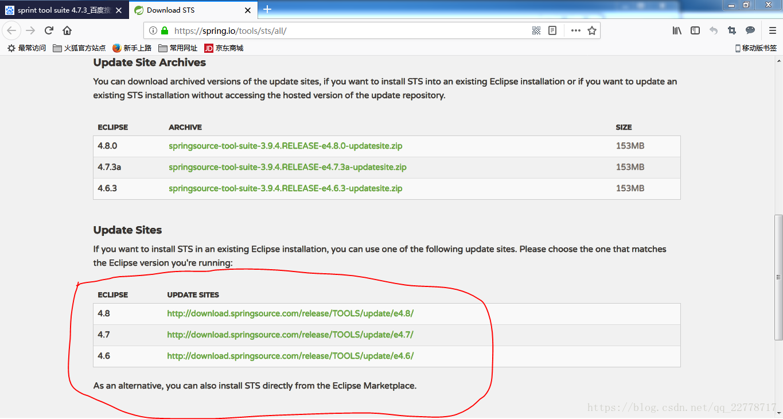Click the green padlock security icon
This screenshot has width=783, height=419.
[x=165, y=30]
